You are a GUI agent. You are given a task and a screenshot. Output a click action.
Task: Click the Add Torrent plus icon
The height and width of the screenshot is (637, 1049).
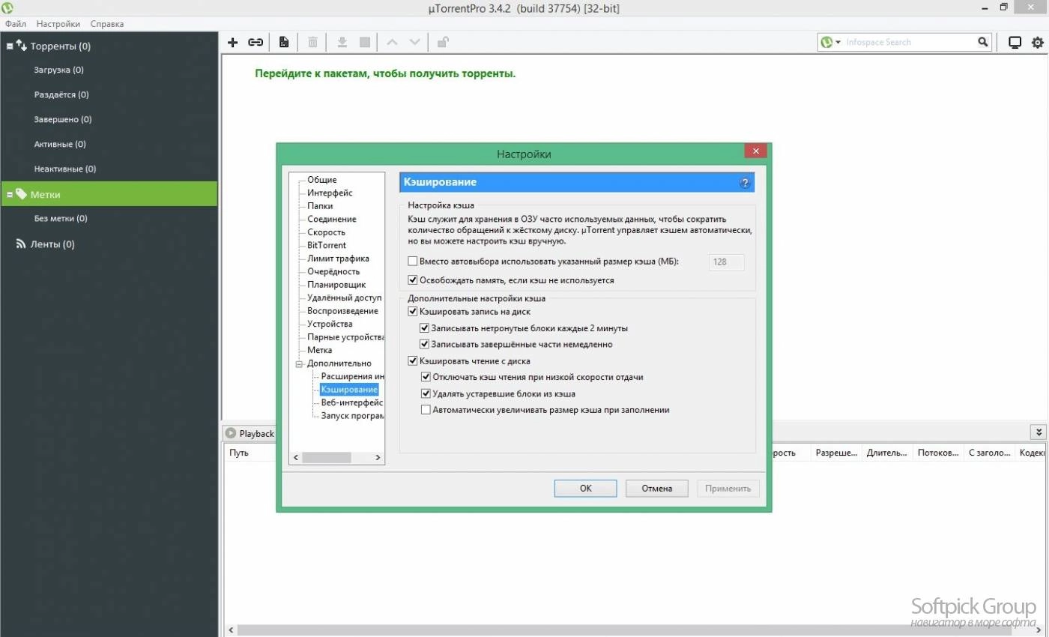pyautogui.click(x=232, y=42)
